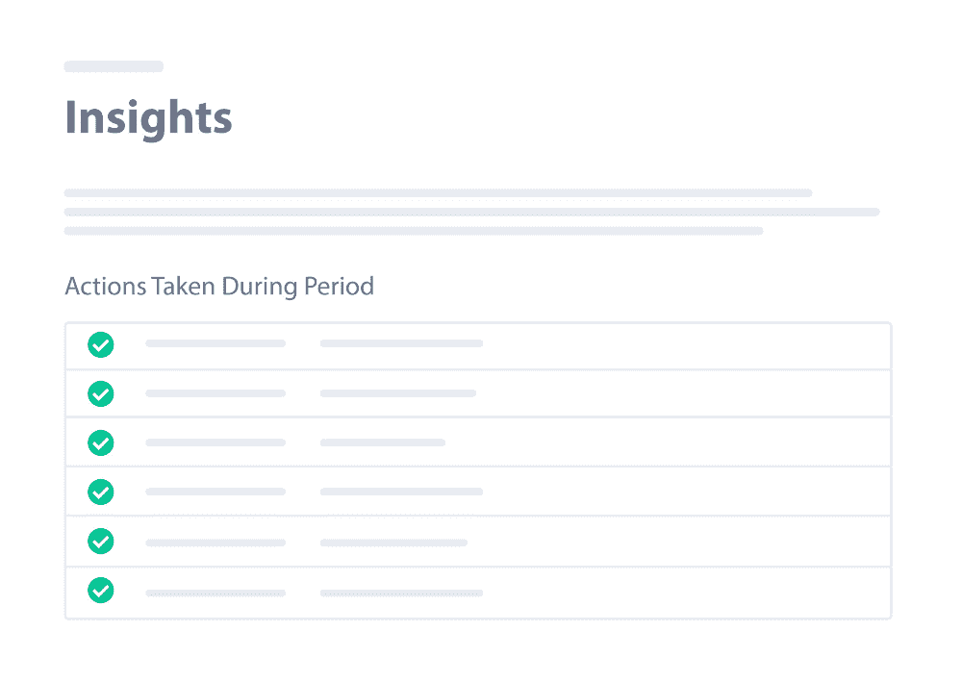962x682 pixels.
Task: Click Actions Taken During Period subtitle
Action: [x=219, y=287]
